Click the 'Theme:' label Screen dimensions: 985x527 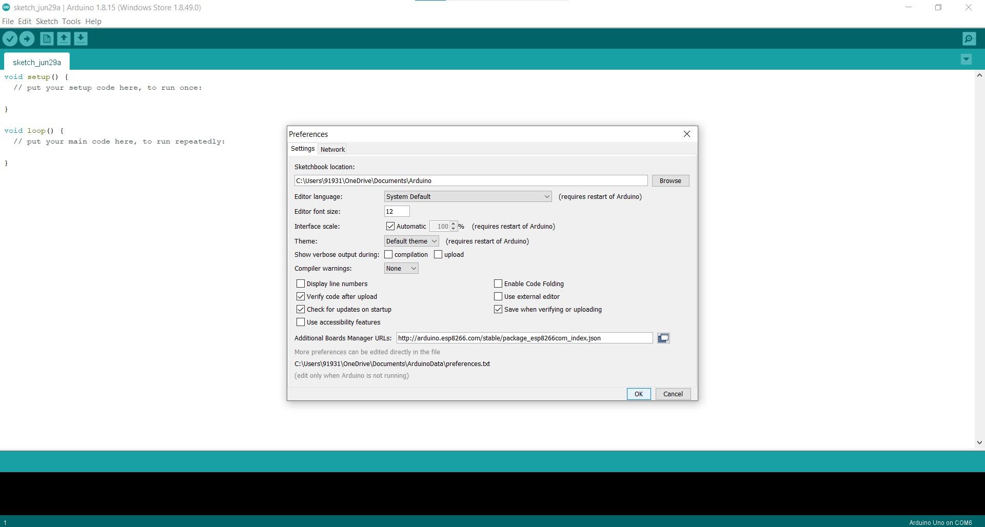[x=306, y=241]
